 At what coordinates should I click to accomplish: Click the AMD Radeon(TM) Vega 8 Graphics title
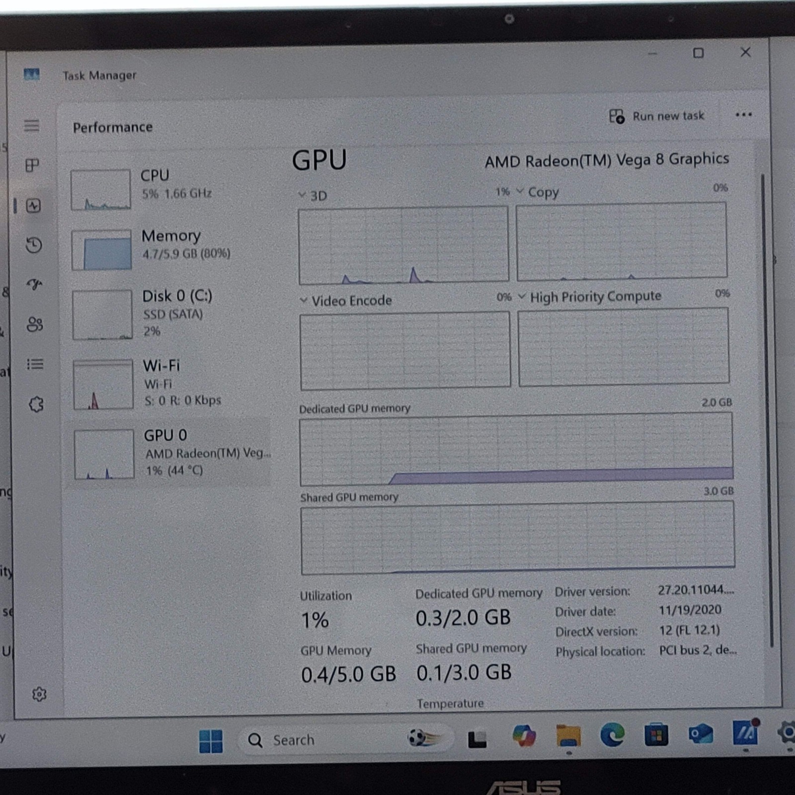click(x=607, y=160)
